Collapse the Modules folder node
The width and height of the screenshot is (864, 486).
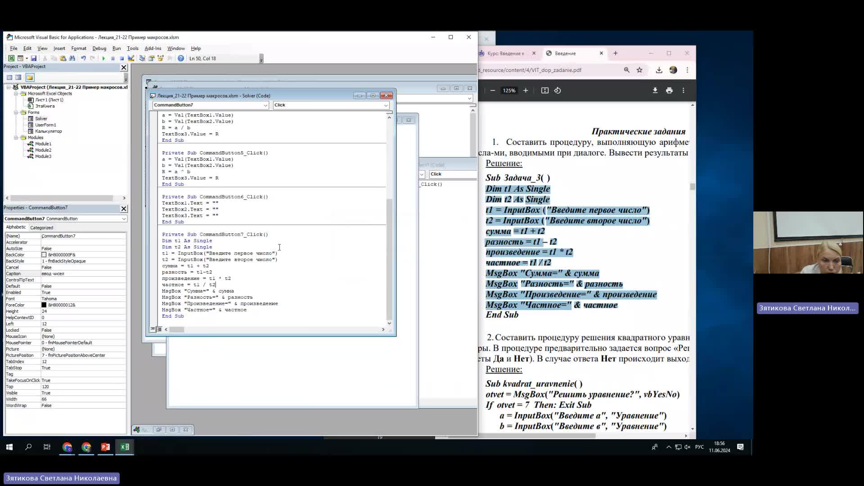click(16, 138)
